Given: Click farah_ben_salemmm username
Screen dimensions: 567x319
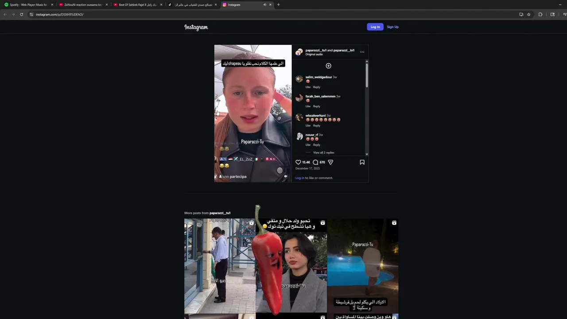Looking at the screenshot, I should point(320,96).
